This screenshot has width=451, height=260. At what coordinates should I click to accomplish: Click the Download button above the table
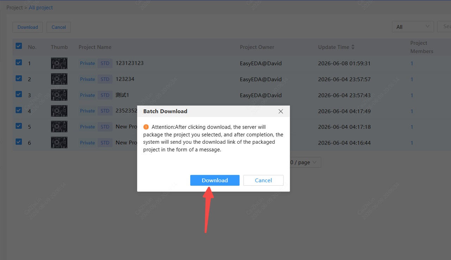[x=28, y=27]
